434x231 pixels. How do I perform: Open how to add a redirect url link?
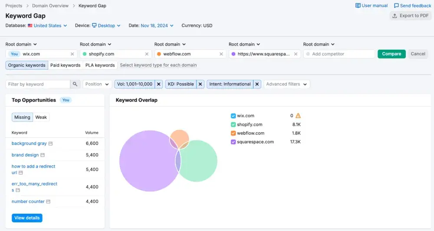click(x=33, y=169)
